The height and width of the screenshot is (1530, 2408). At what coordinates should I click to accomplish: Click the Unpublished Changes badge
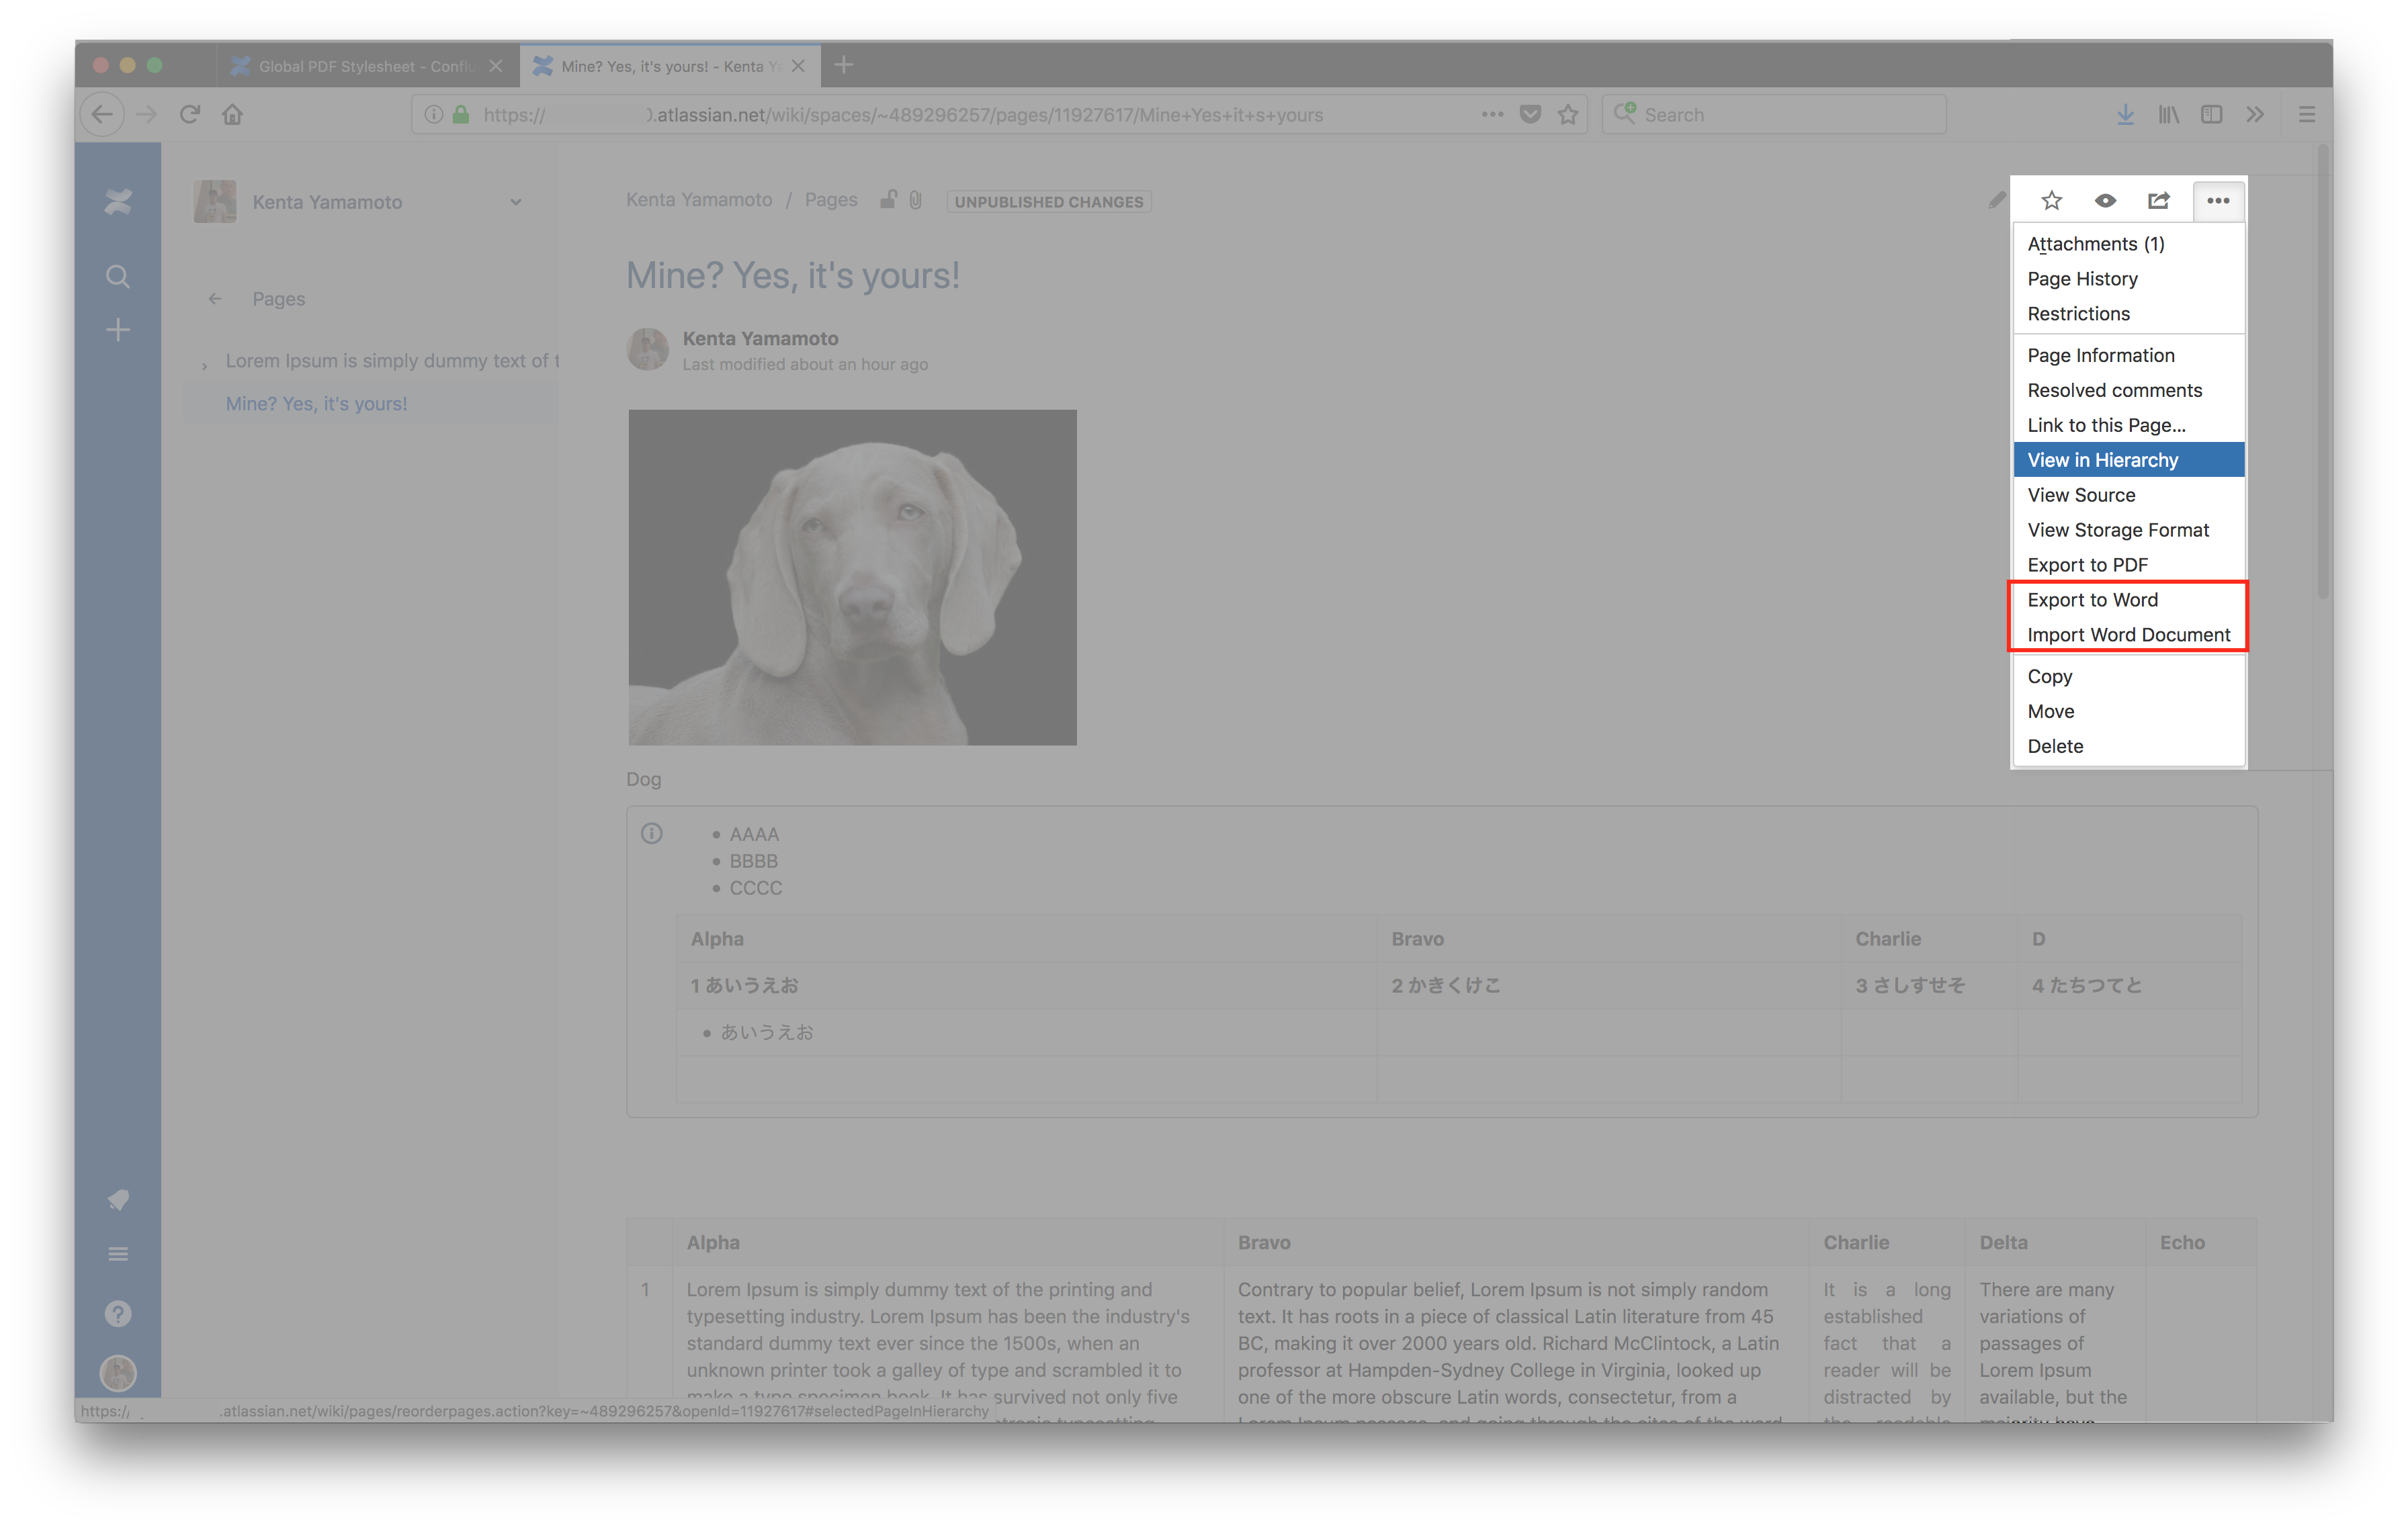pyautogui.click(x=1048, y=202)
